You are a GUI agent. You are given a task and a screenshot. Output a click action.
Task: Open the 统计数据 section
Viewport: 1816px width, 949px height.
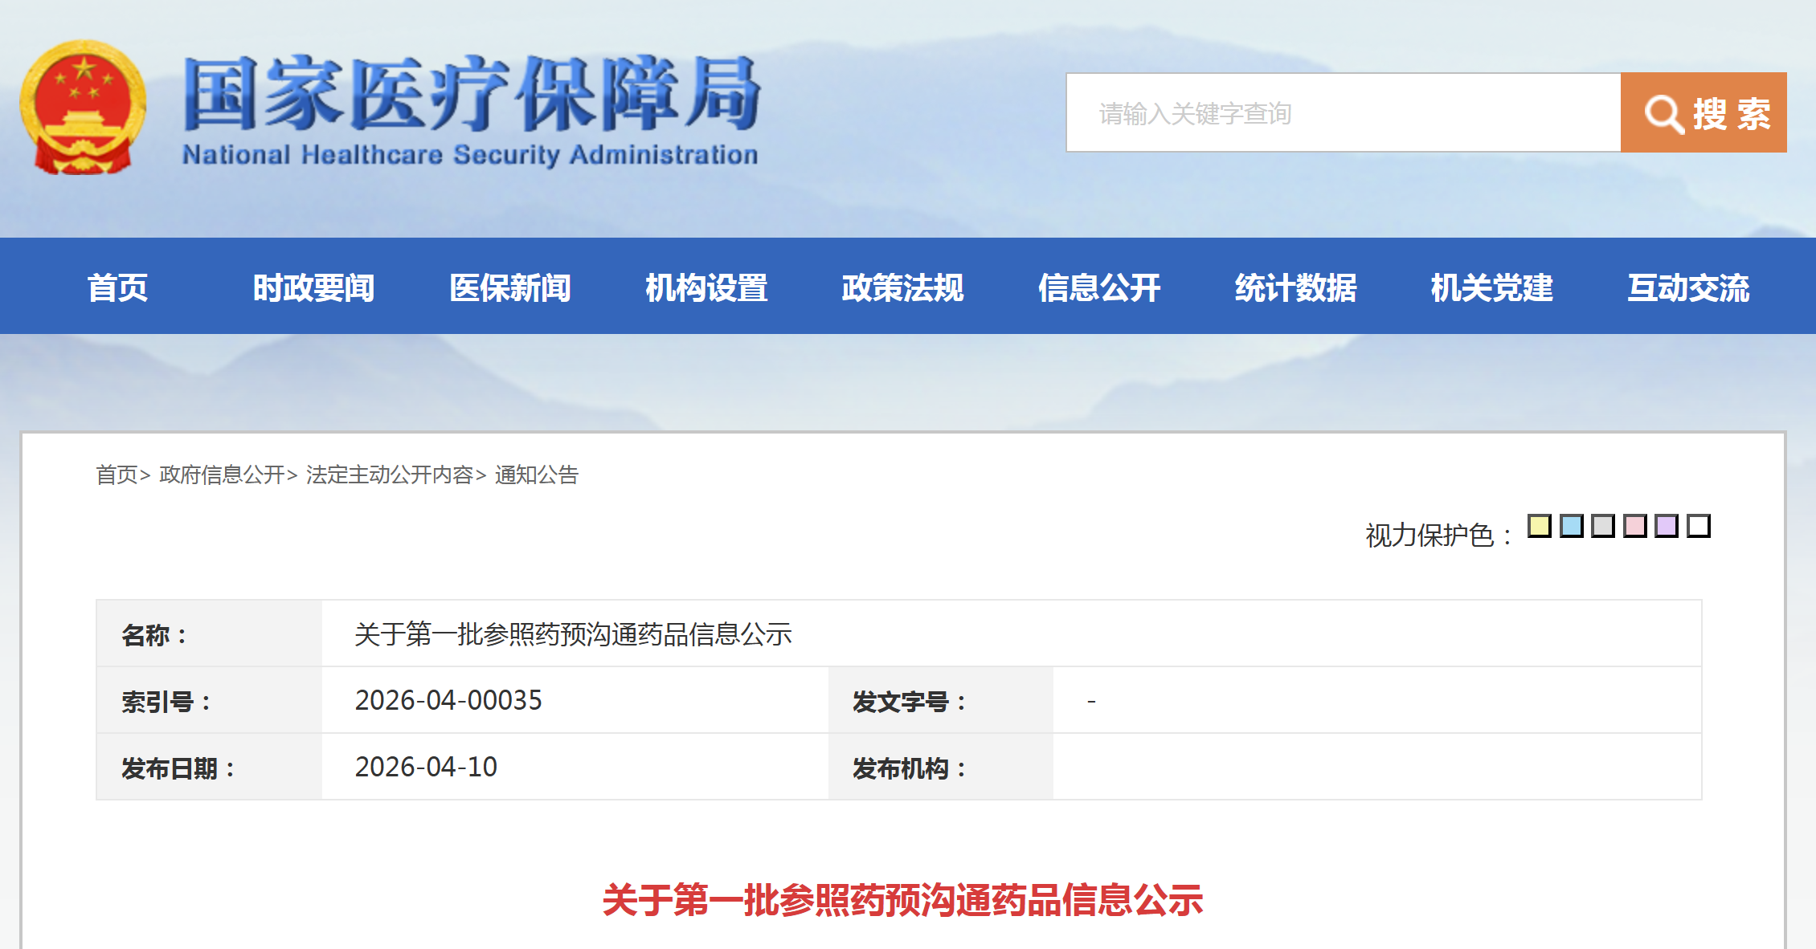pyautogui.click(x=1295, y=287)
